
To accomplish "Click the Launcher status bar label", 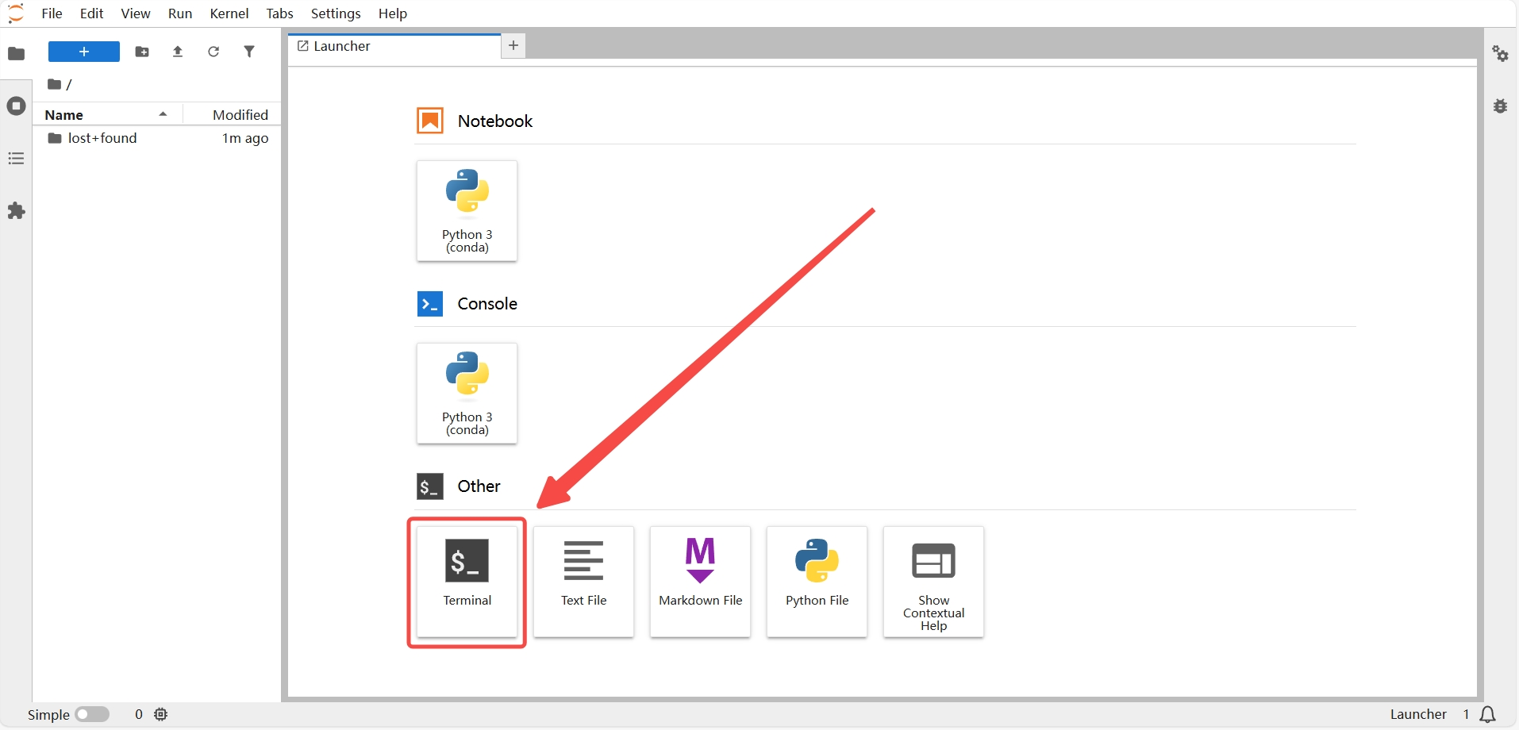I will point(1418,714).
